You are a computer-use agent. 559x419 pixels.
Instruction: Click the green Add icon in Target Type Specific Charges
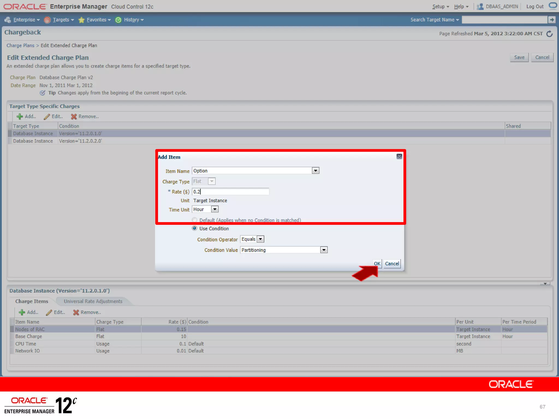[20, 116]
